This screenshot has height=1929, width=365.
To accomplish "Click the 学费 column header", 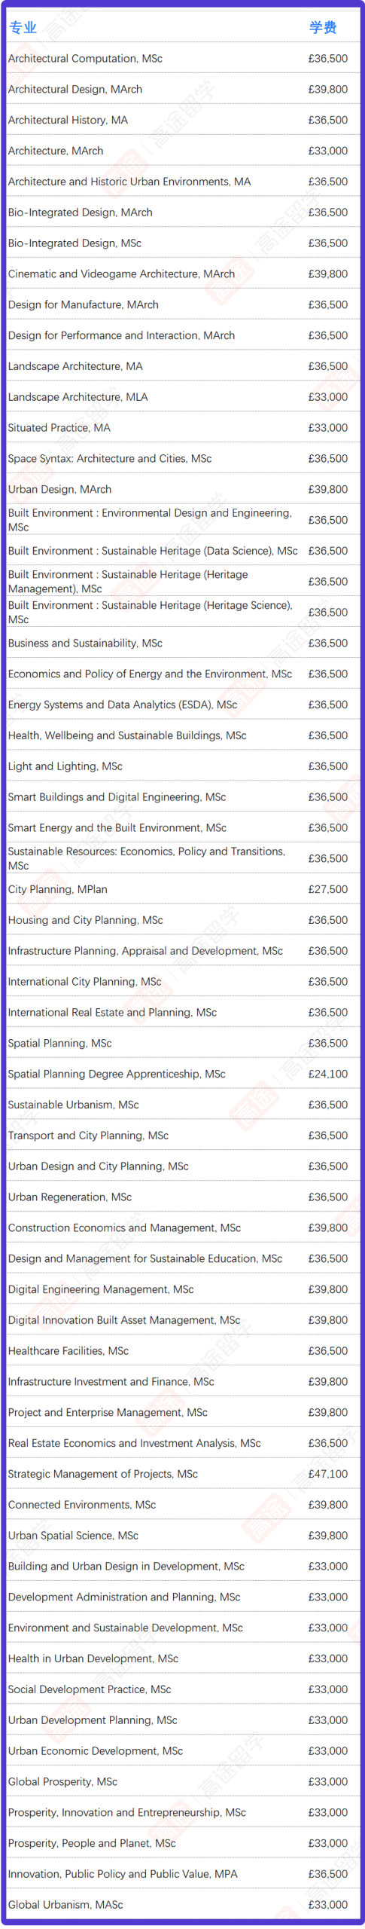I will 323,28.
